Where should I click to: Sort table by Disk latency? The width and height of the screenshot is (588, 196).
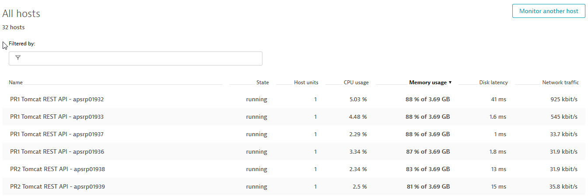pyautogui.click(x=493, y=83)
